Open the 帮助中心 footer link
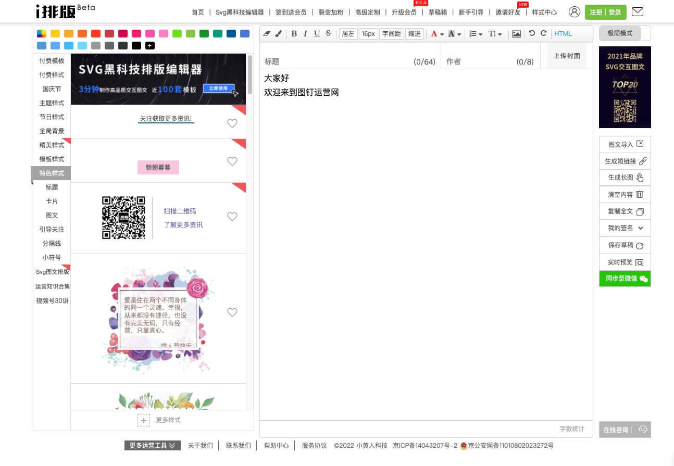This screenshot has height=466, width=674. (276, 446)
